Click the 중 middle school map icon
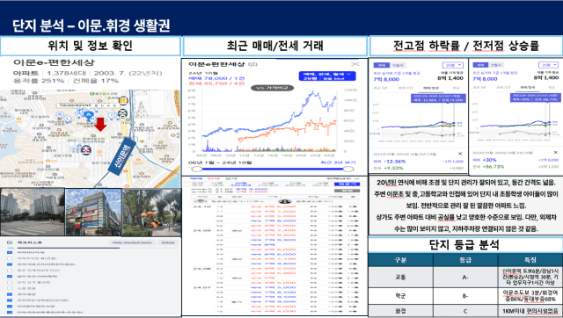563x318 pixels. click(123, 114)
